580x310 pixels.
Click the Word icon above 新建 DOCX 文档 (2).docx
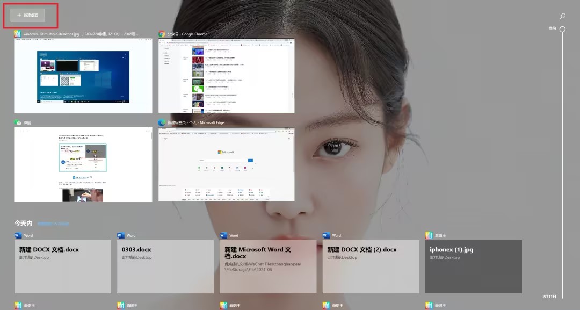[326, 235]
